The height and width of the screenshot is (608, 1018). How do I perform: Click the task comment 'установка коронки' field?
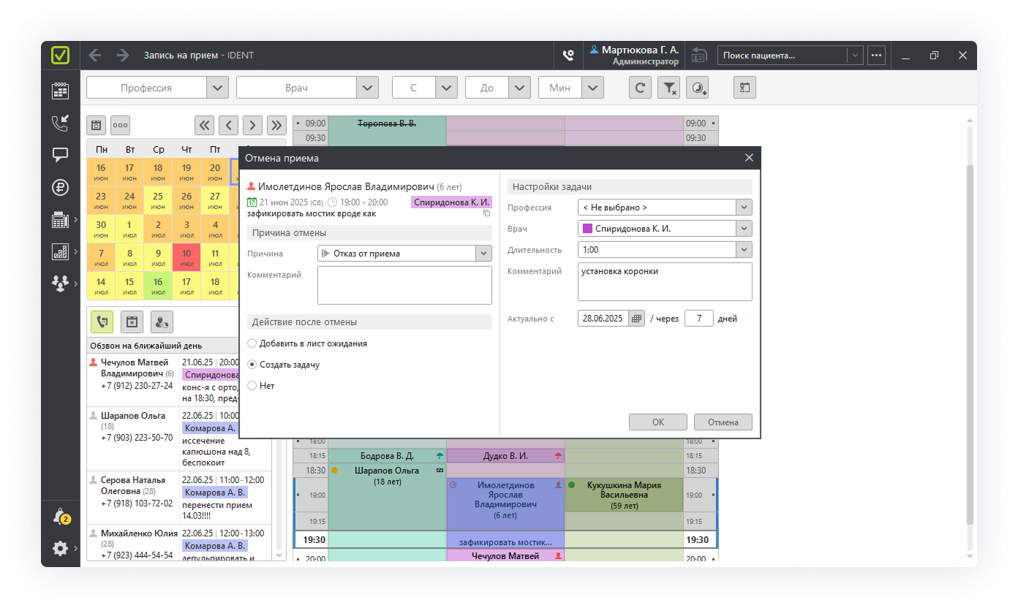pyautogui.click(x=665, y=282)
